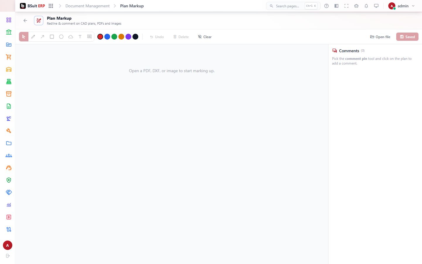Open the people group sidebar module
This screenshot has width=422, height=264.
click(x=9, y=155)
